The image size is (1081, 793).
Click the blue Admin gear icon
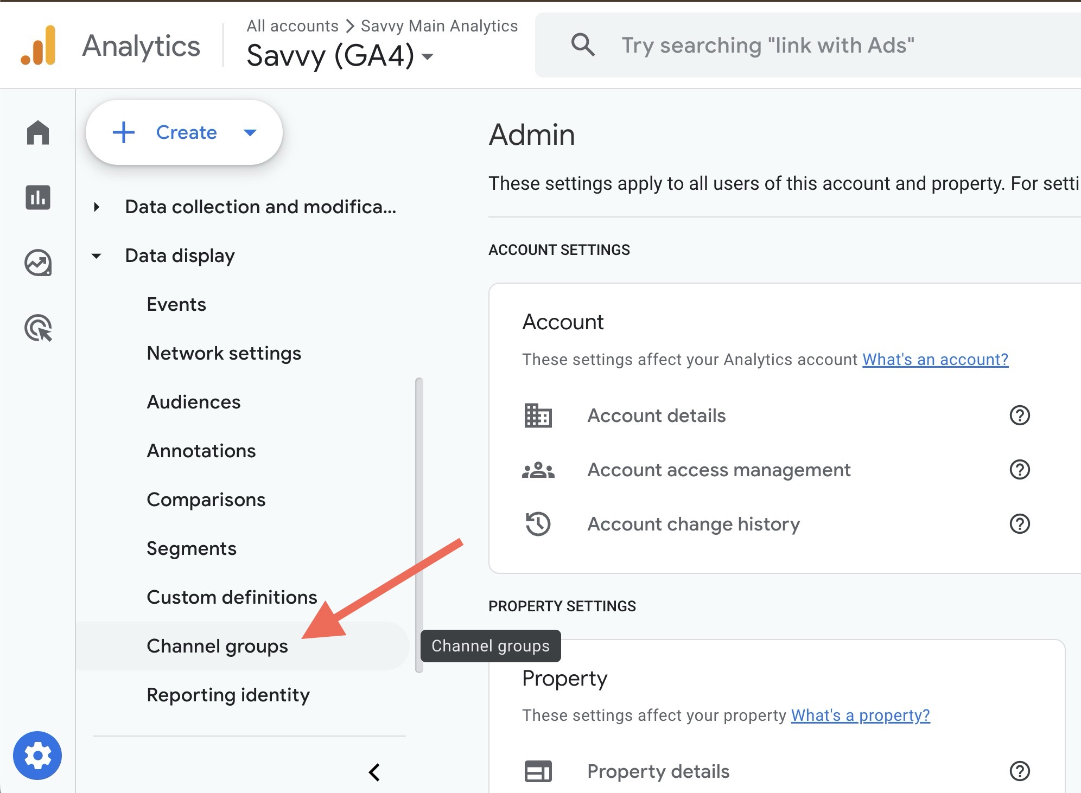coord(37,756)
